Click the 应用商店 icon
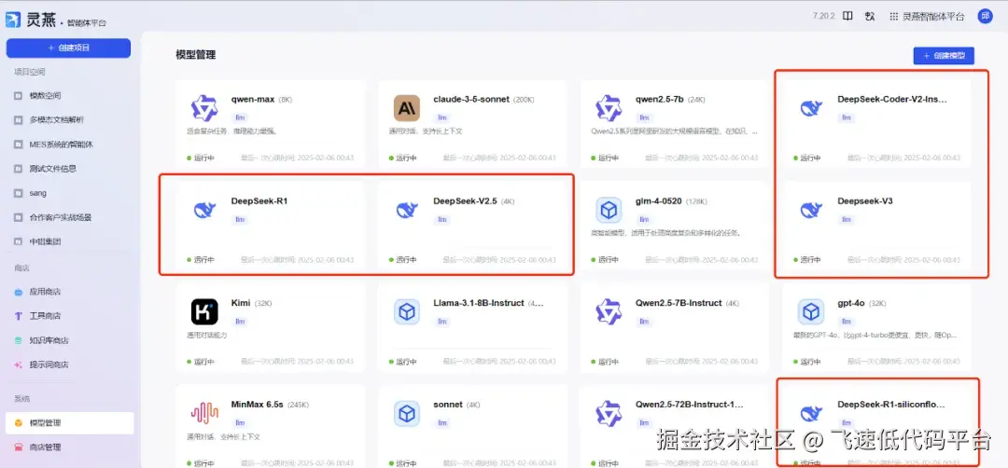The width and height of the screenshot is (1008, 468). click(x=18, y=292)
